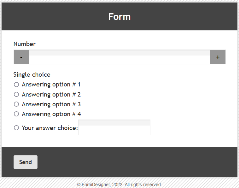This screenshot has height=188, width=239.
Task: Click the 'Answering option # 1' label text
Action: pyautogui.click(x=51, y=85)
